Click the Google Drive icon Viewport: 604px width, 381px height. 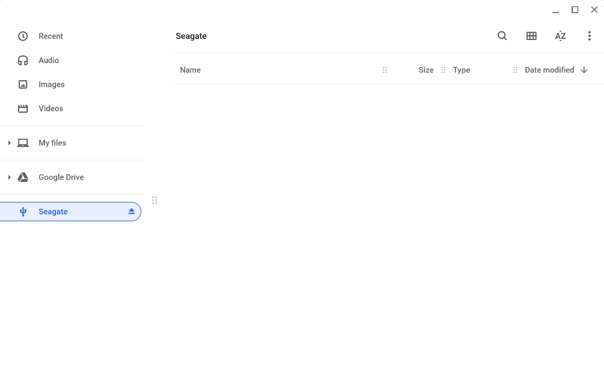tap(23, 178)
